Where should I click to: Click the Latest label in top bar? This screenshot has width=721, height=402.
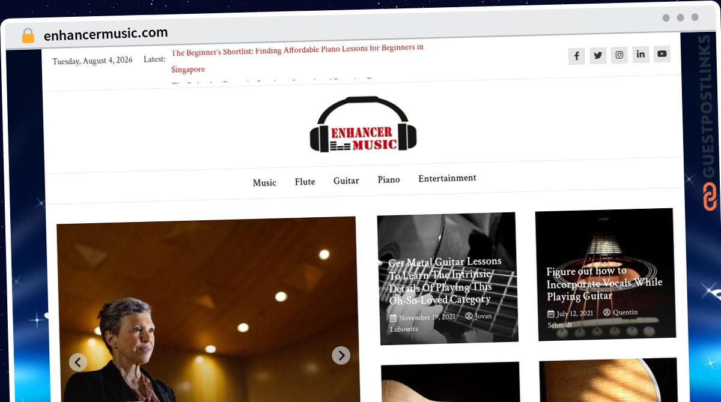154,59
